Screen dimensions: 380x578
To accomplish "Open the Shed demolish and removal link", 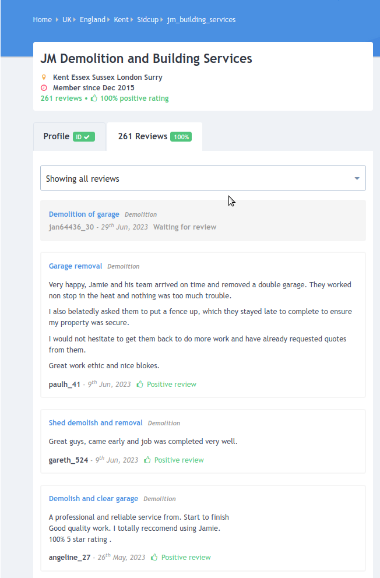I will tap(96, 423).
